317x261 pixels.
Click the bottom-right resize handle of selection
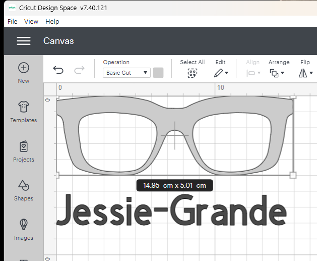(293, 175)
